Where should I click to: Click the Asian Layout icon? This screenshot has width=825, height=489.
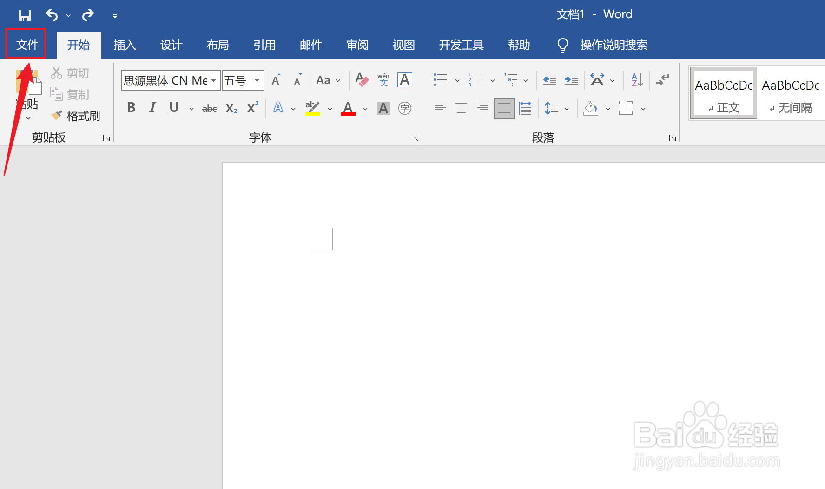tap(597, 80)
